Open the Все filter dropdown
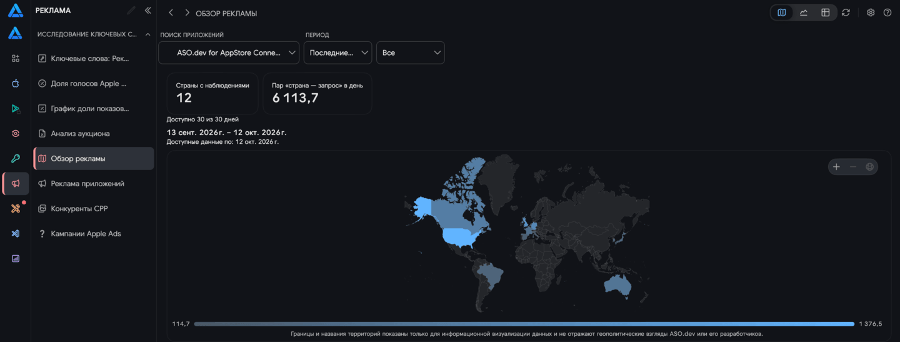Viewport: 900px width, 342px height. coord(410,53)
